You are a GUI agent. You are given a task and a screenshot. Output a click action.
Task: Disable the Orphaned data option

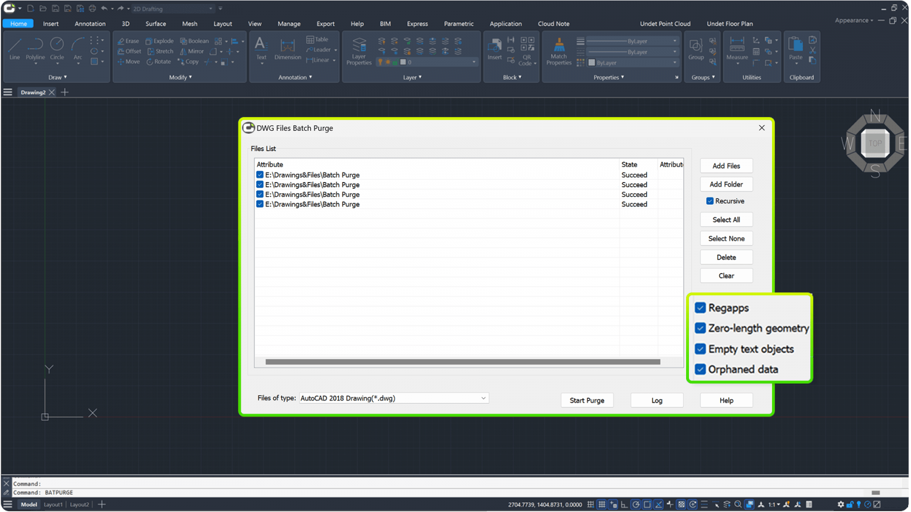click(700, 369)
